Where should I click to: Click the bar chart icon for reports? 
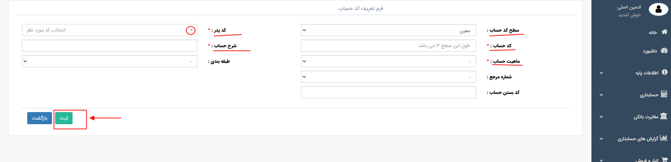(x=664, y=138)
